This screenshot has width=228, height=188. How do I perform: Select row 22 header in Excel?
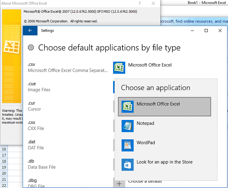point(4,185)
